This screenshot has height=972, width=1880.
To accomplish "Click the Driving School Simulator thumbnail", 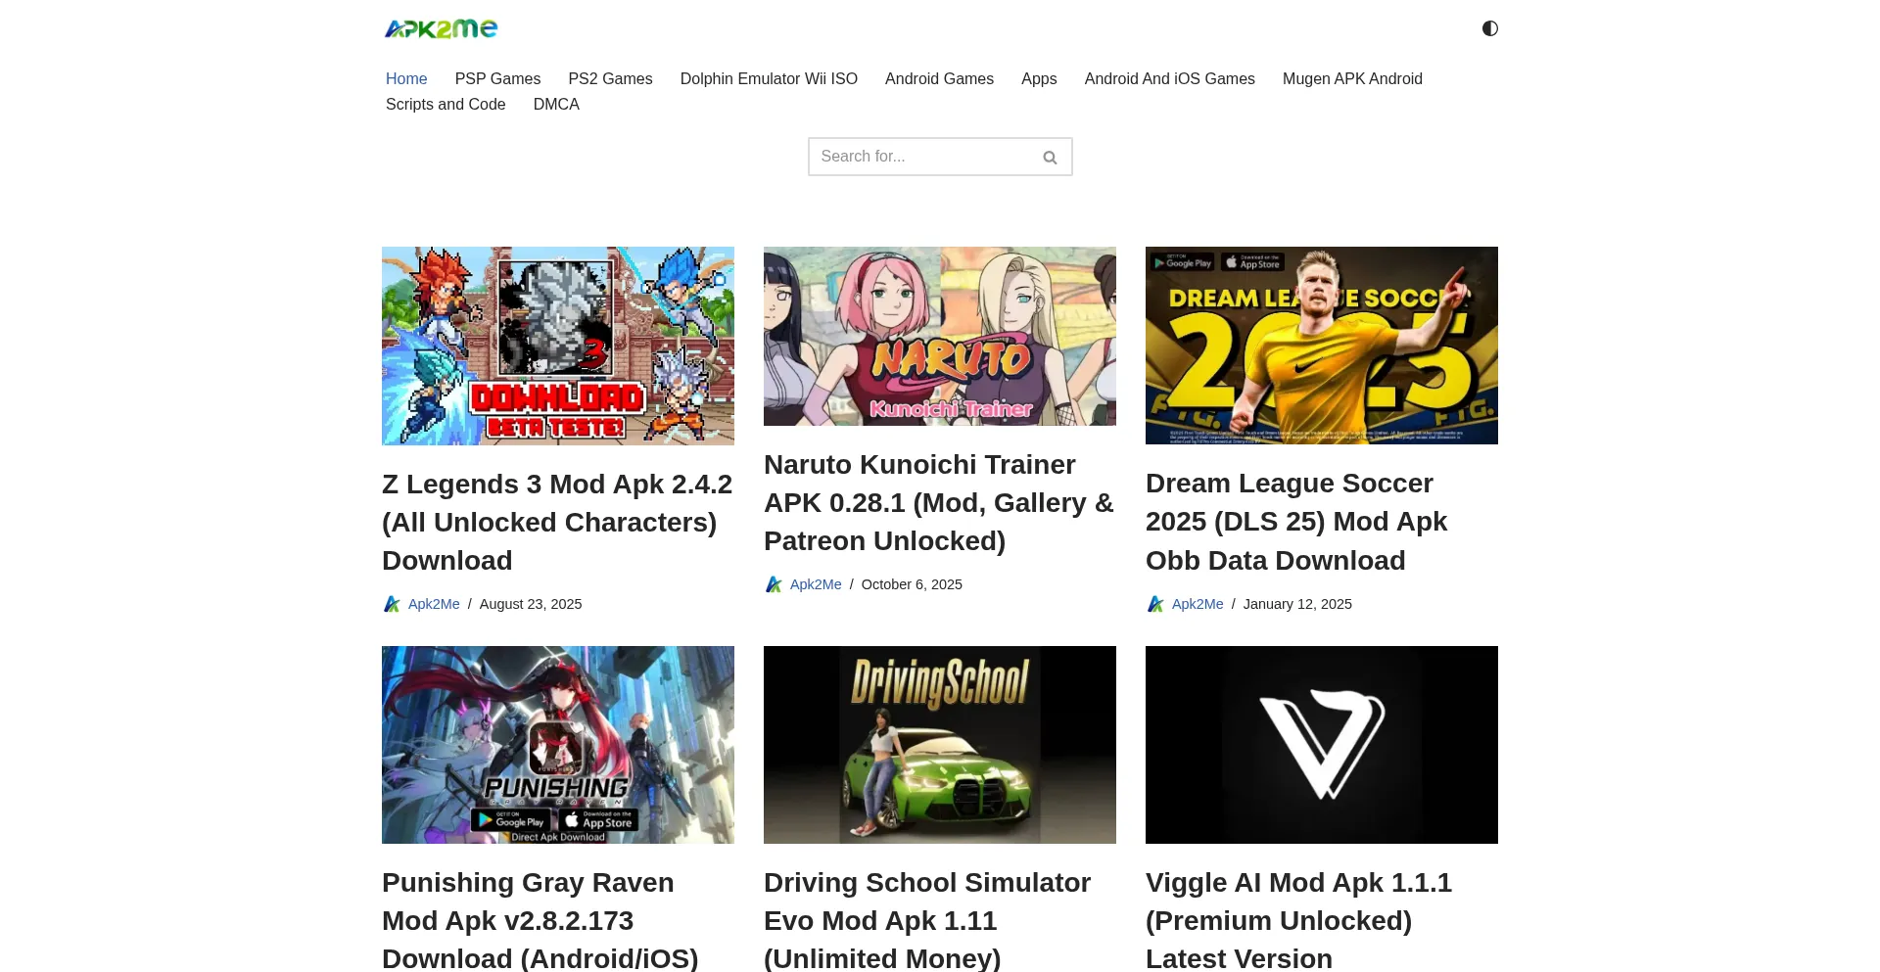I will click(x=939, y=744).
